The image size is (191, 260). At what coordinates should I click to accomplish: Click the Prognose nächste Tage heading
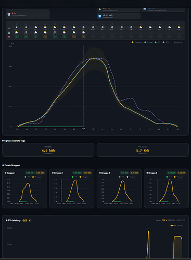coord(14,141)
